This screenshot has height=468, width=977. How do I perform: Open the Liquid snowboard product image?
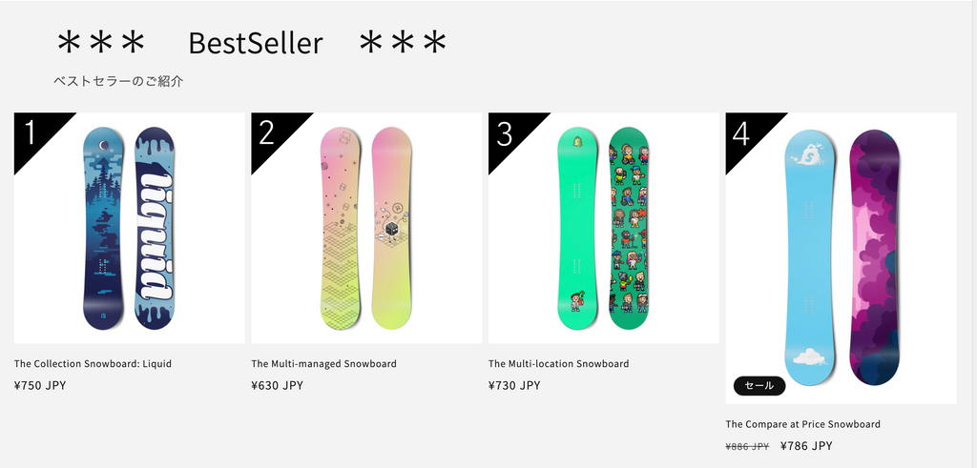click(129, 228)
